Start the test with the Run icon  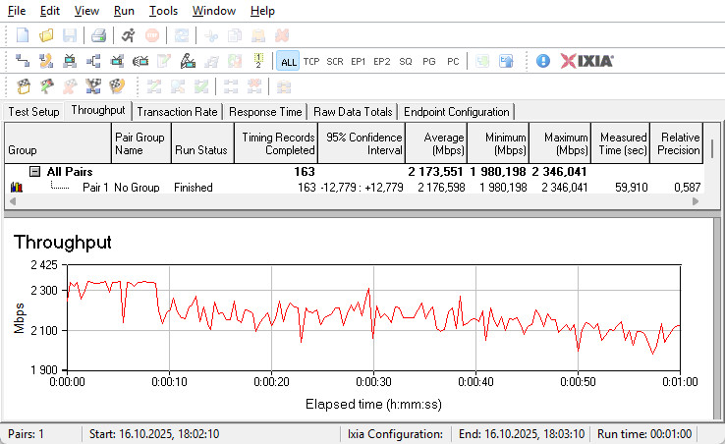(129, 35)
